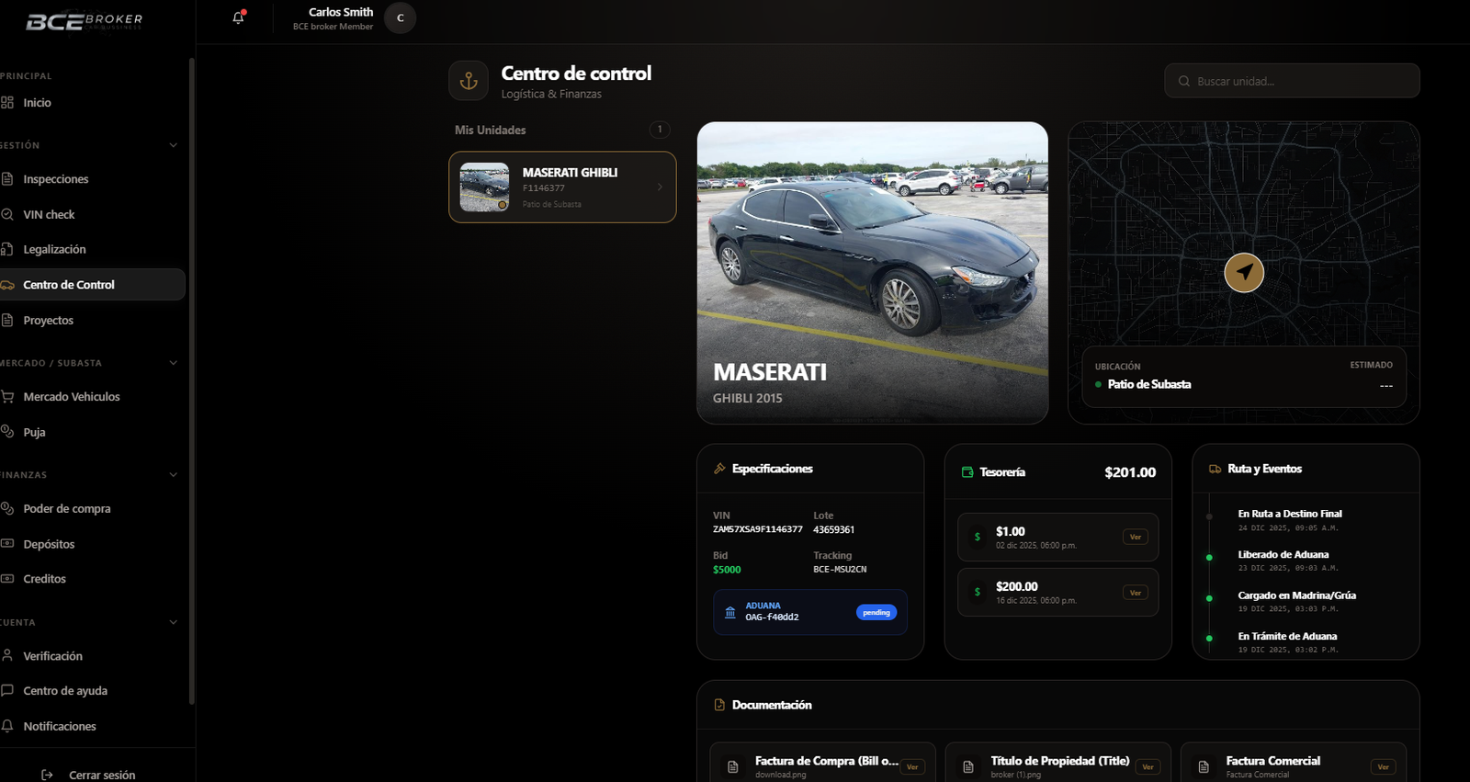Collapse the Mercado / Subasta section
This screenshot has height=782, width=1470.
(x=173, y=363)
